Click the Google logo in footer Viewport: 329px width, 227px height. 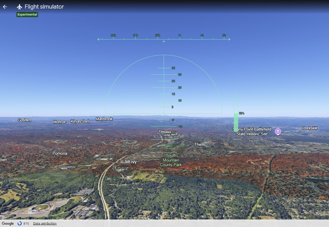point(8,223)
